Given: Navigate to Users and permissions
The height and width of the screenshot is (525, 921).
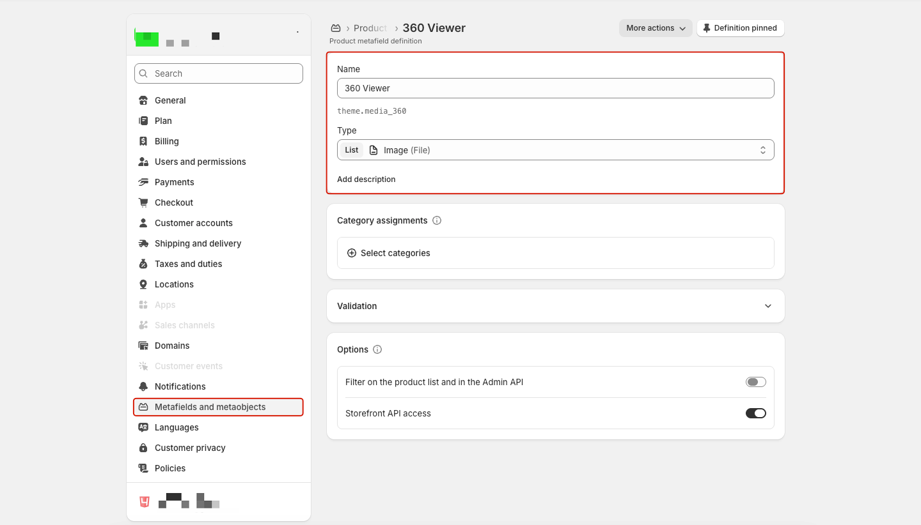Looking at the screenshot, I should click(x=200, y=162).
